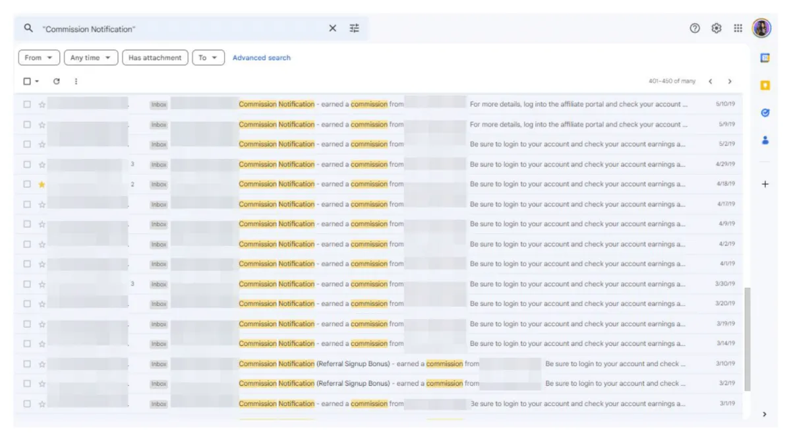Open Google Tasks side panel icon
791x445 pixels.
click(x=765, y=113)
